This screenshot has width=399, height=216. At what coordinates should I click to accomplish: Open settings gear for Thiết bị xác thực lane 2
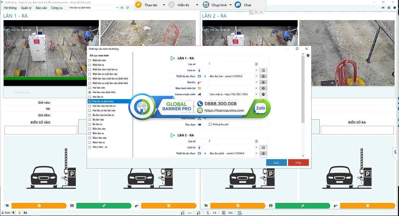(x=263, y=153)
